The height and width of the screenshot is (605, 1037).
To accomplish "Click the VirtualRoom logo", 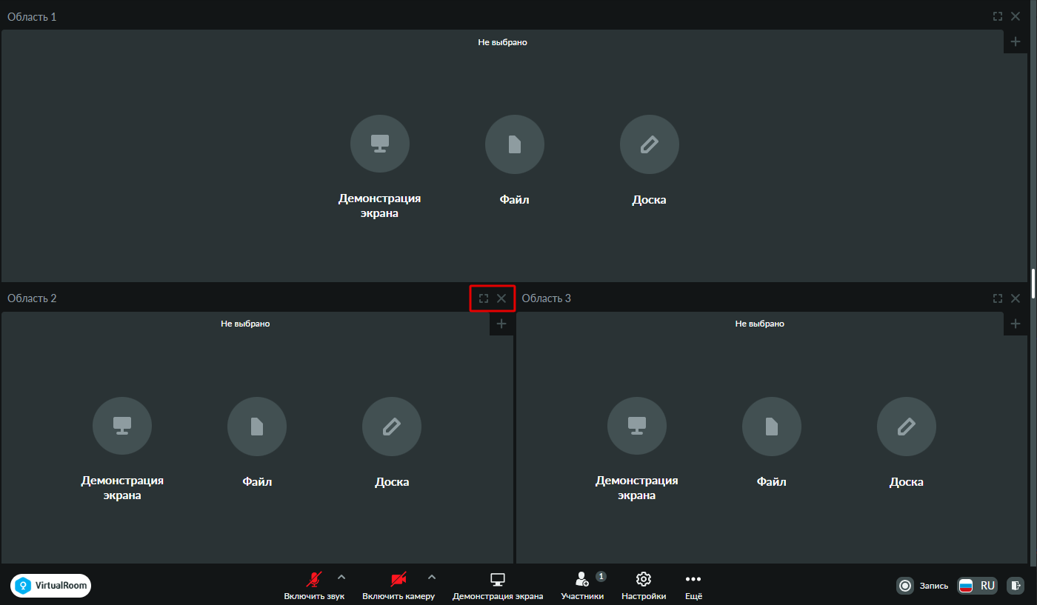I will 51,586.
